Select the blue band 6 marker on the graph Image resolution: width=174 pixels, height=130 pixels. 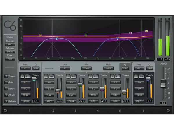pyautogui.click(x=117, y=38)
